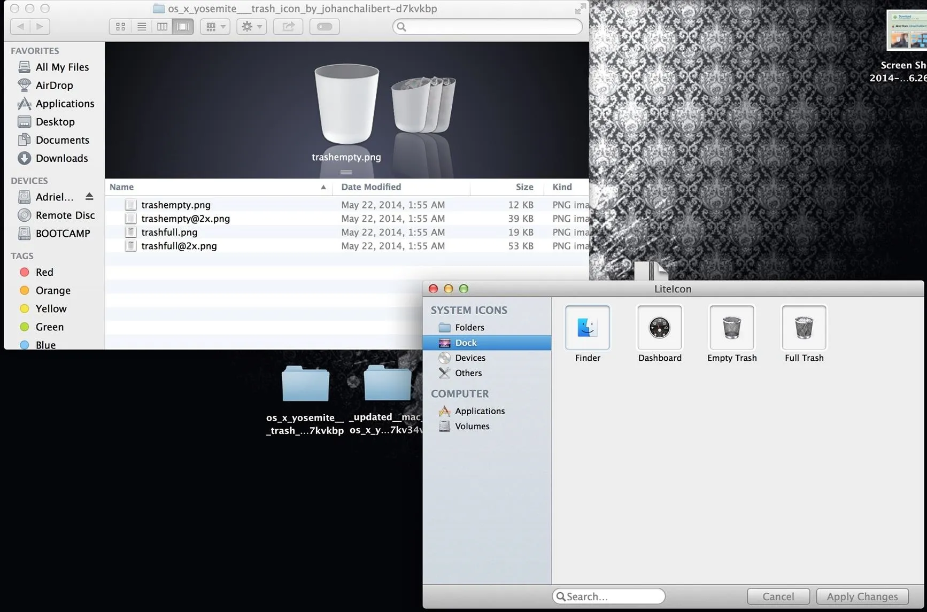Viewport: 927px width, 612px height.
Task: Select Dock in LiteIcon sidebar
Action: (x=487, y=343)
